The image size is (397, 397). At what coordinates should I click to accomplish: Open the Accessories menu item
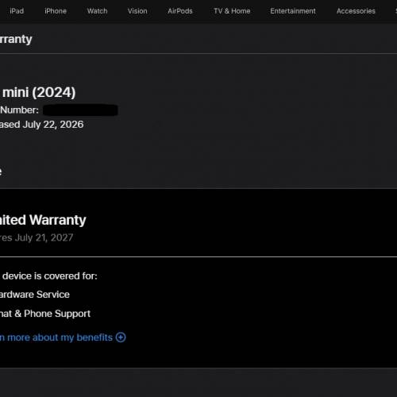click(x=356, y=11)
